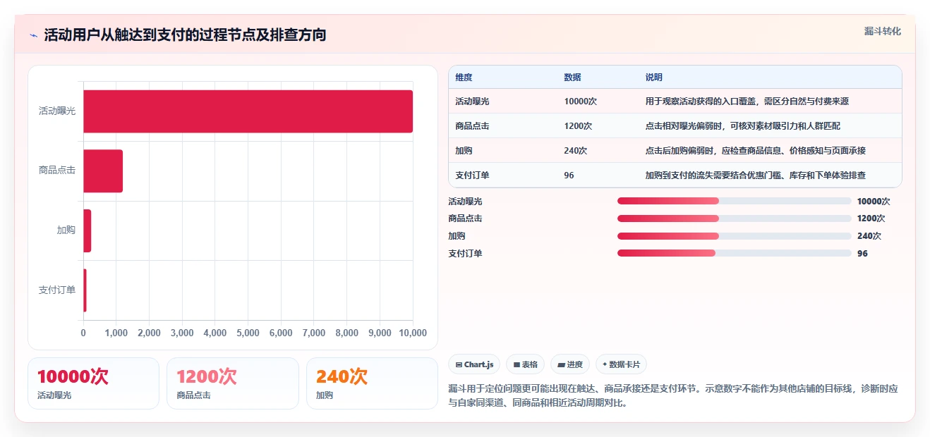Click the lightning icon beside the title

pyautogui.click(x=33, y=35)
